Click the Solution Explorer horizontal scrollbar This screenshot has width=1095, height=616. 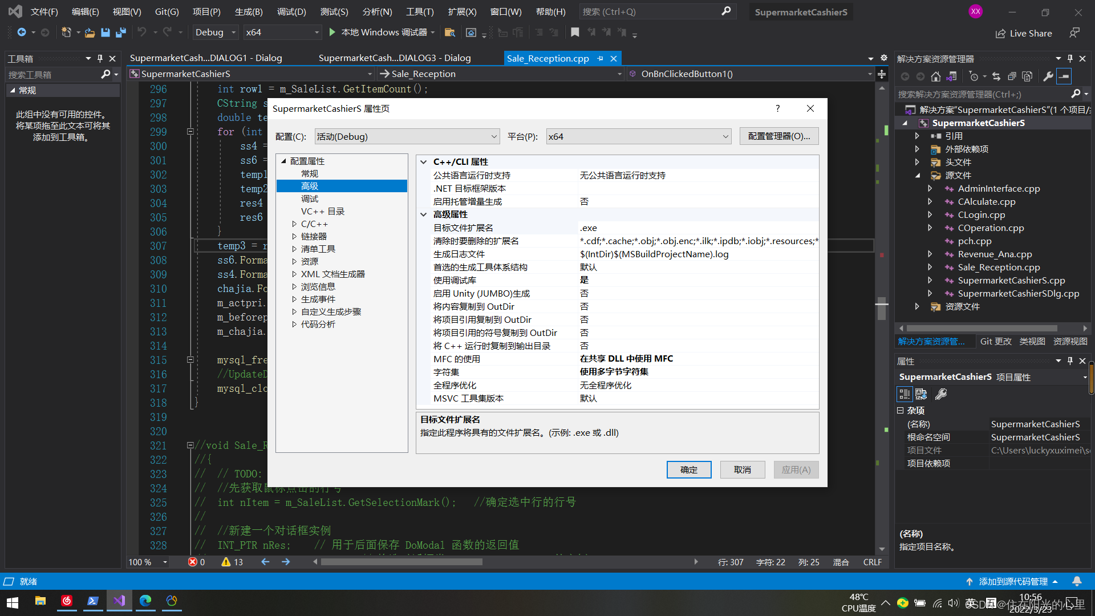tap(981, 329)
